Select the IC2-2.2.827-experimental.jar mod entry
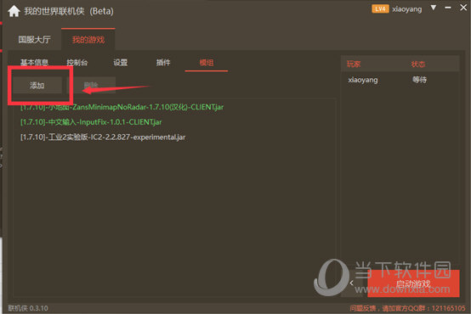 pyautogui.click(x=103, y=137)
